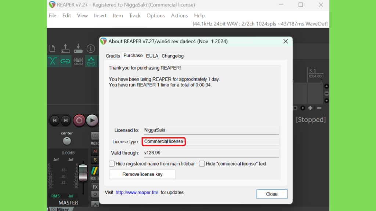376x211 pixels.
Task: Click the [Stopped] transport status text
Action: (x=311, y=120)
